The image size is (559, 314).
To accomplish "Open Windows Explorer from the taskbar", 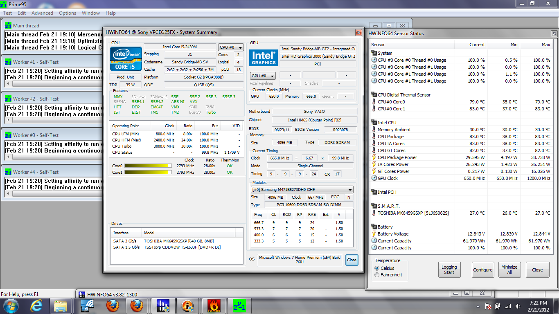I will (61, 306).
